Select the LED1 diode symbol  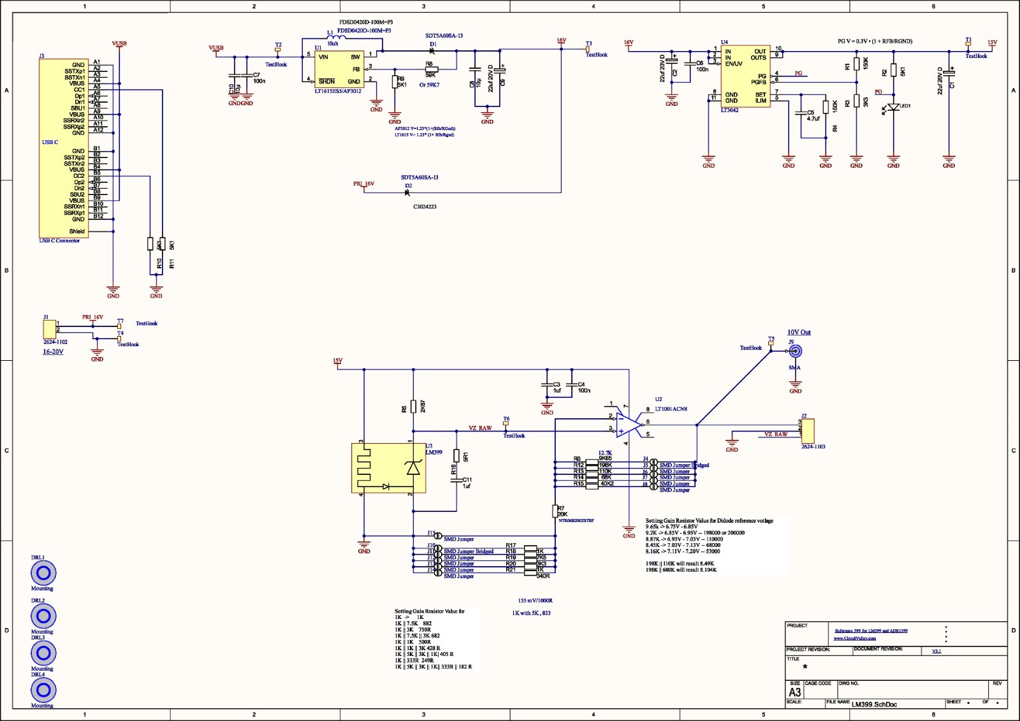[x=893, y=107]
